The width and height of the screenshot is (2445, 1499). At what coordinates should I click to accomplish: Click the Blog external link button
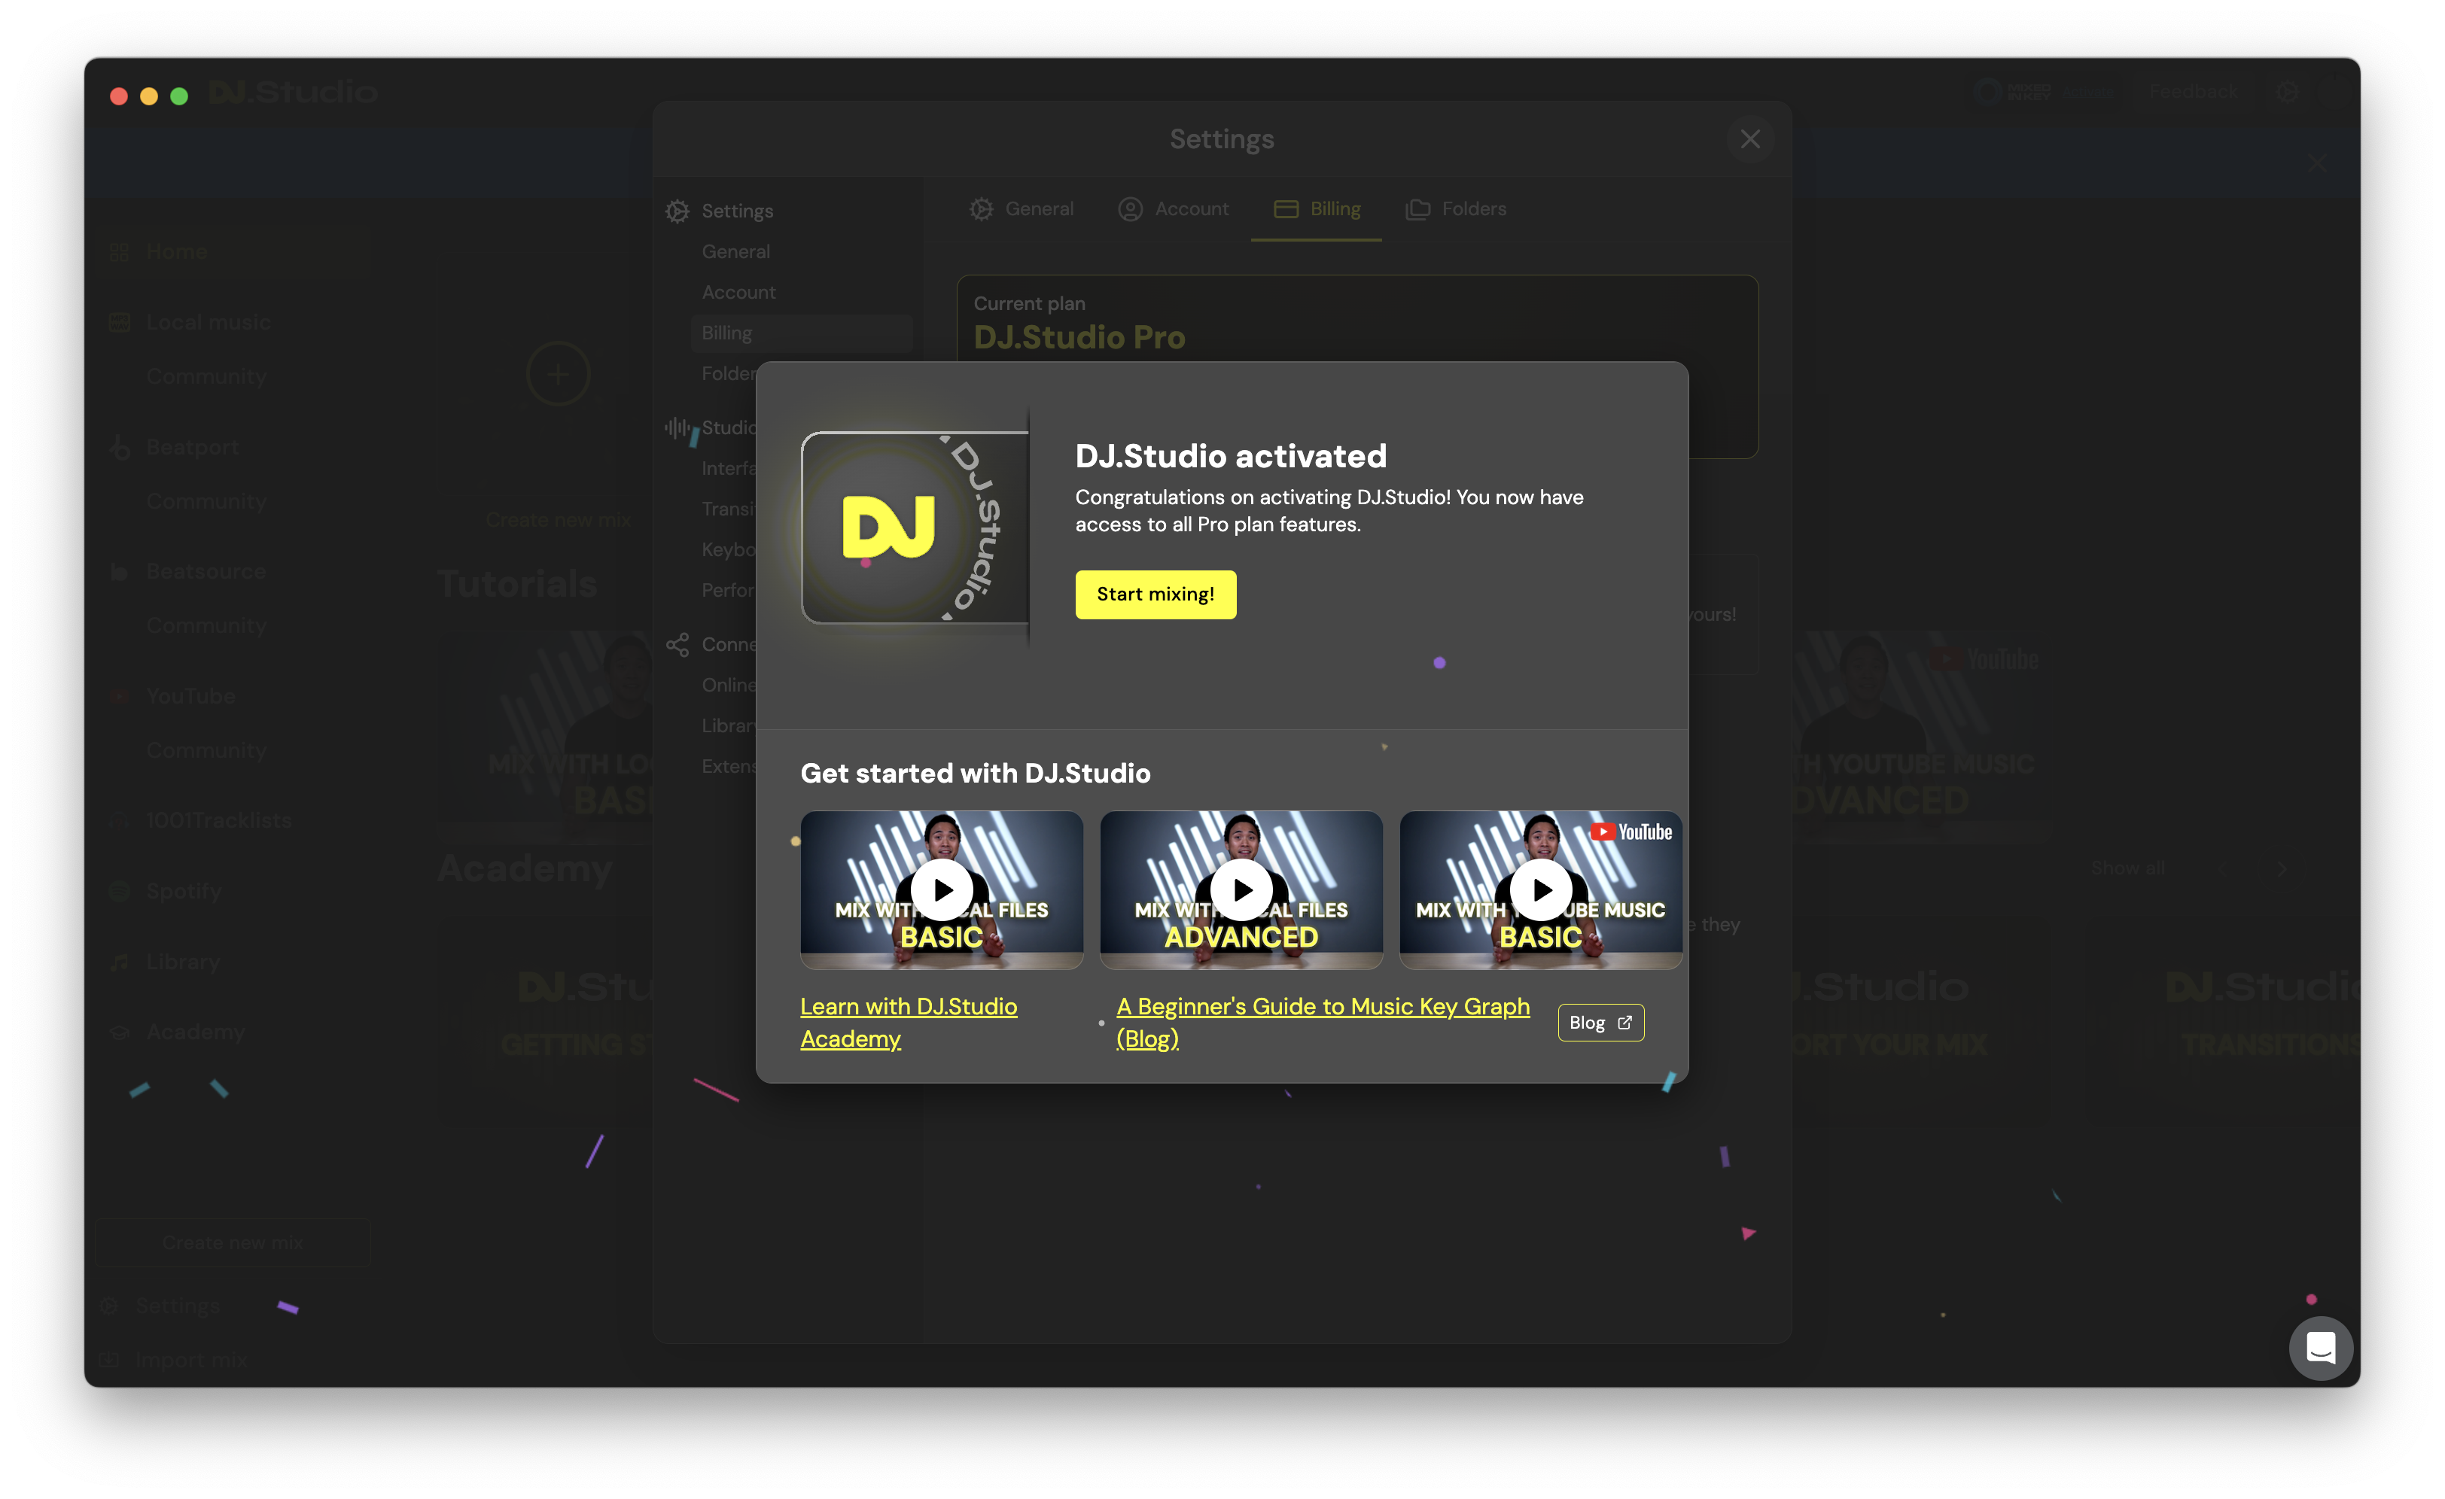[x=1600, y=1023]
